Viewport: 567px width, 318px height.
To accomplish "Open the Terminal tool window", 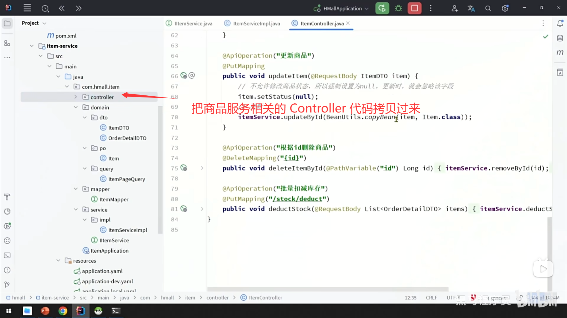I will [7, 256].
